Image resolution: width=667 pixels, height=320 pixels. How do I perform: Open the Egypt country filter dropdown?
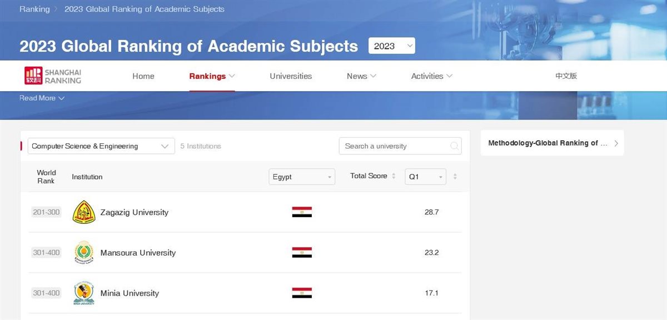302,177
